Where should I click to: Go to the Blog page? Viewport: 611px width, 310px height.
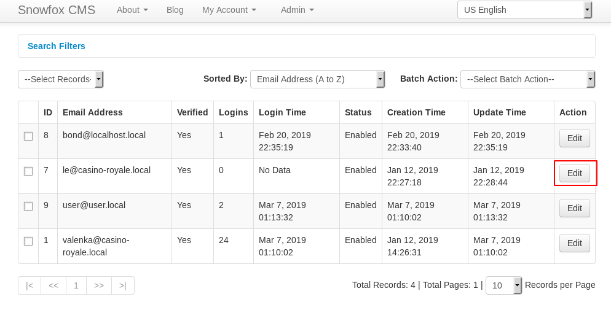(175, 10)
